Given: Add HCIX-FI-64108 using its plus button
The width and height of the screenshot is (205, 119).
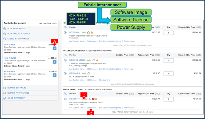Looking at the screenshot, I should coord(55,62).
